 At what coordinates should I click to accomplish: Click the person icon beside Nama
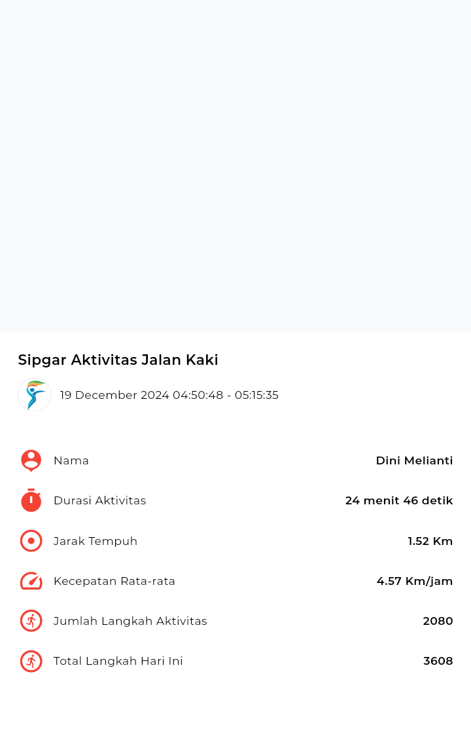click(31, 461)
